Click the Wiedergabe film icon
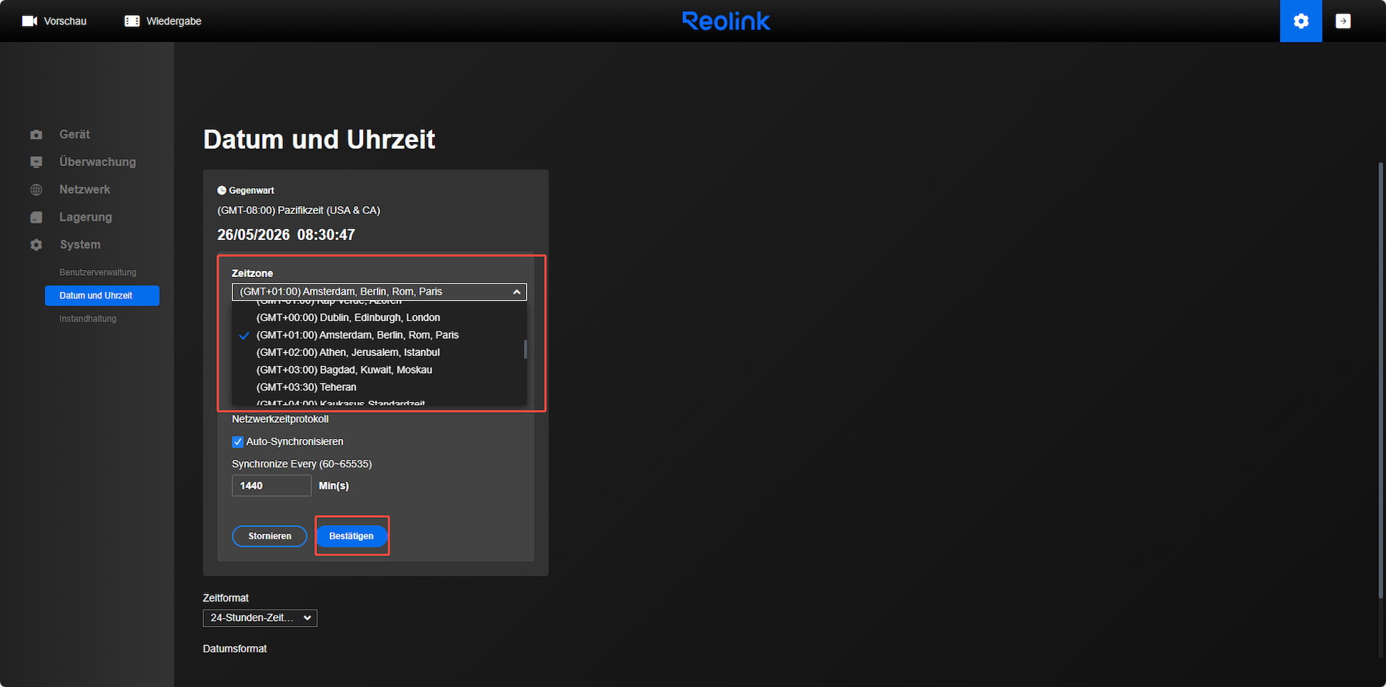 pos(131,21)
